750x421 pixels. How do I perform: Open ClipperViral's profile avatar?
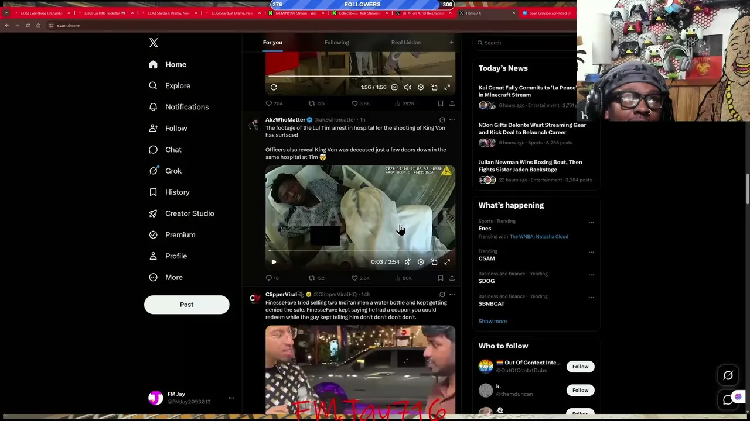(x=254, y=299)
